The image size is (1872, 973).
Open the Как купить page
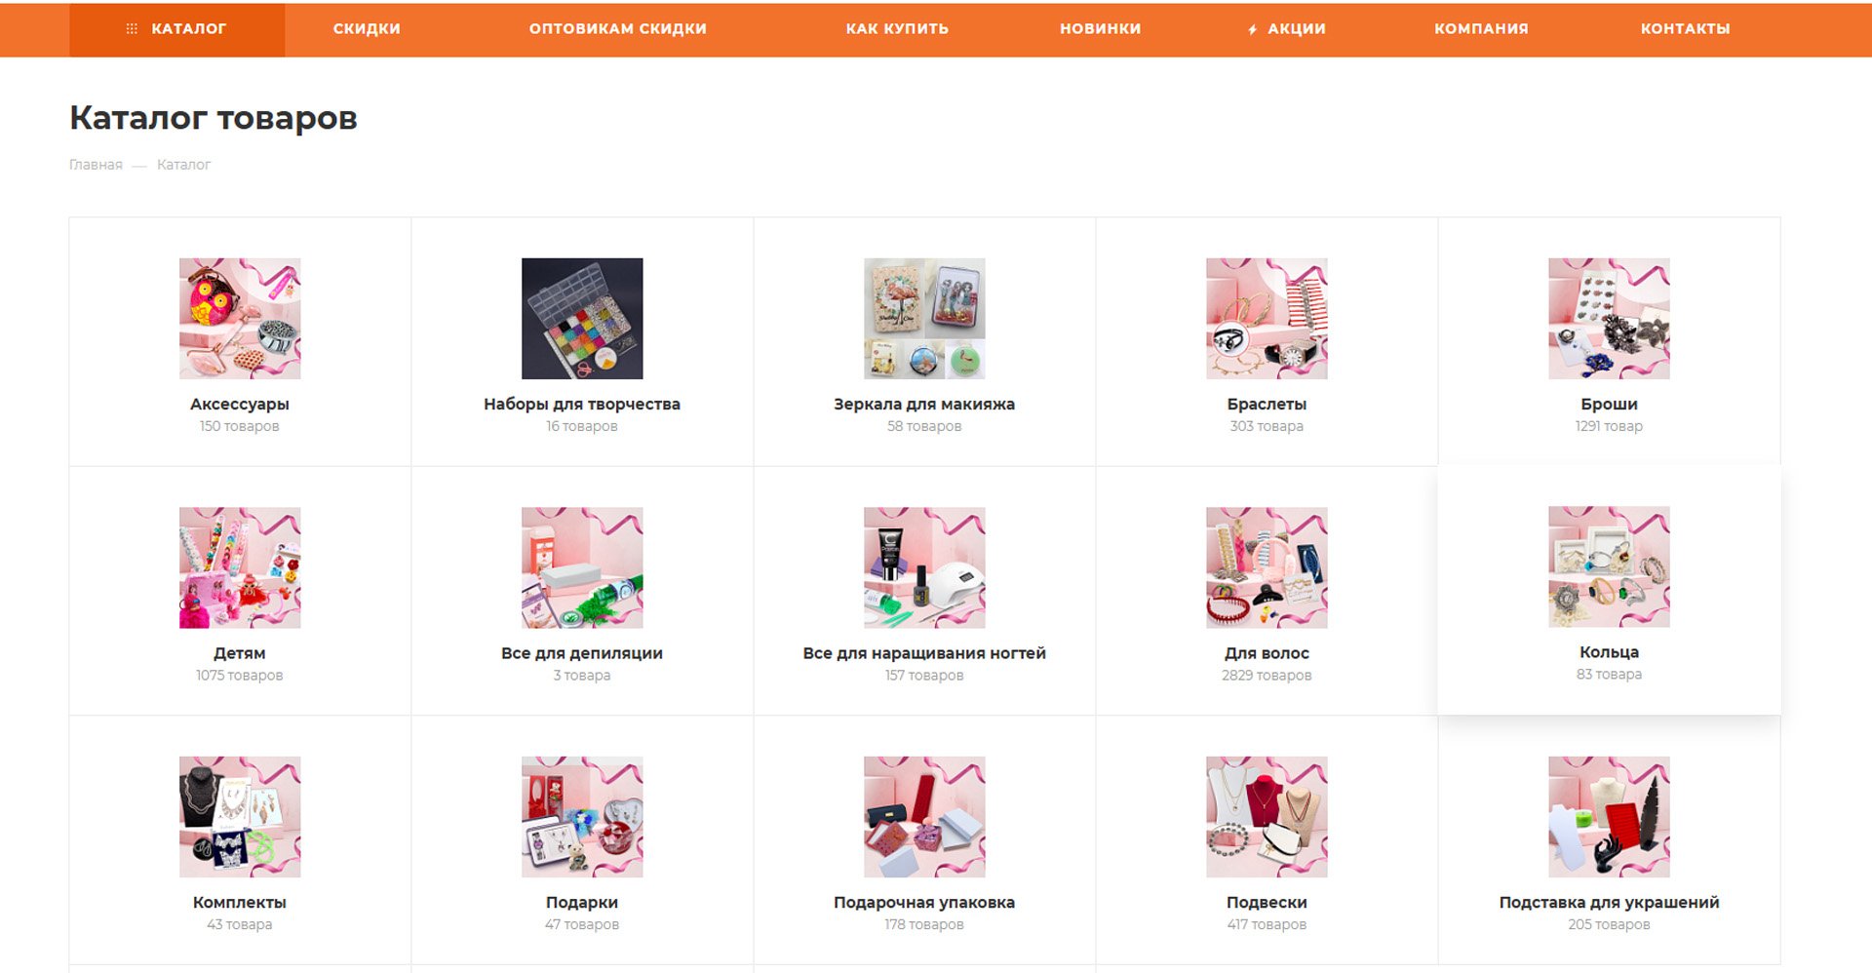(897, 29)
